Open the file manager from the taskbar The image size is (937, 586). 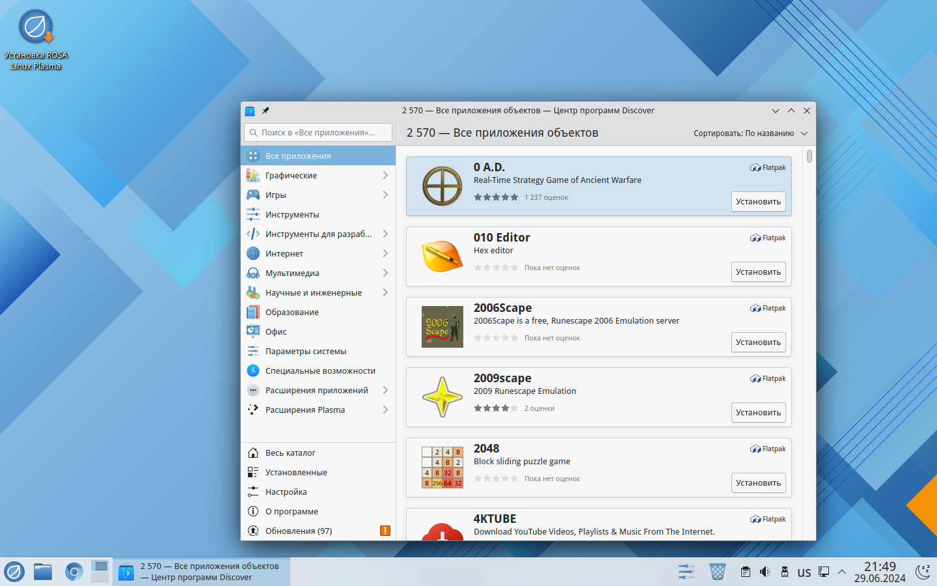point(43,572)
